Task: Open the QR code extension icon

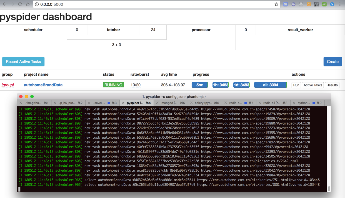Action: point(316,4)
